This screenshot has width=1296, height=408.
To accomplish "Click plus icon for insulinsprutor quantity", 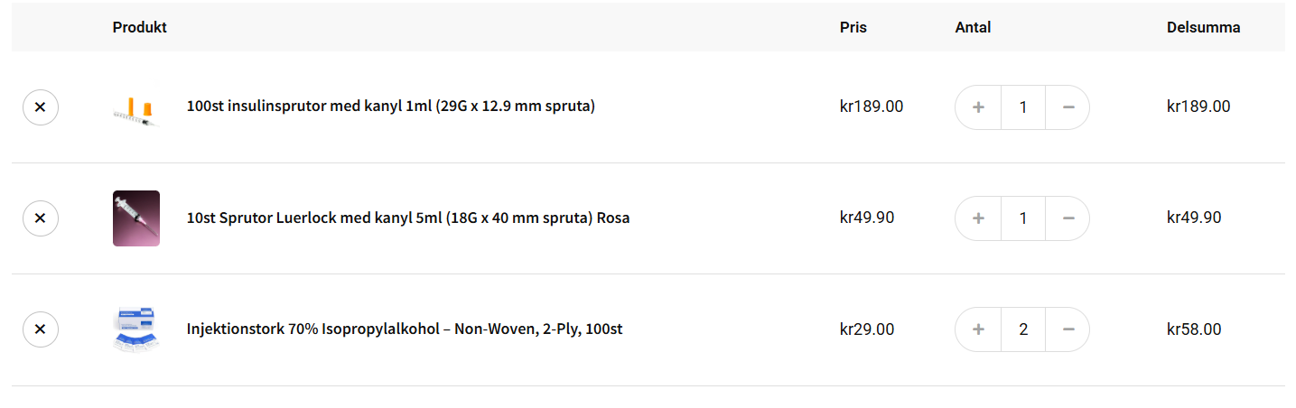I will click(978, 107).
